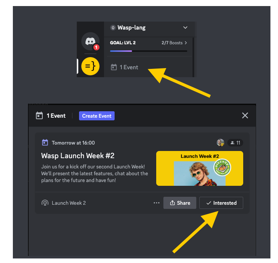278x263 pixels.
Task: Click the calendar icon in events modal header
Action: [39, 116]
